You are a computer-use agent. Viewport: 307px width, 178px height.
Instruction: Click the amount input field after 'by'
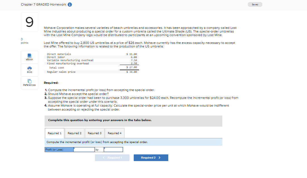click(113, 149)
